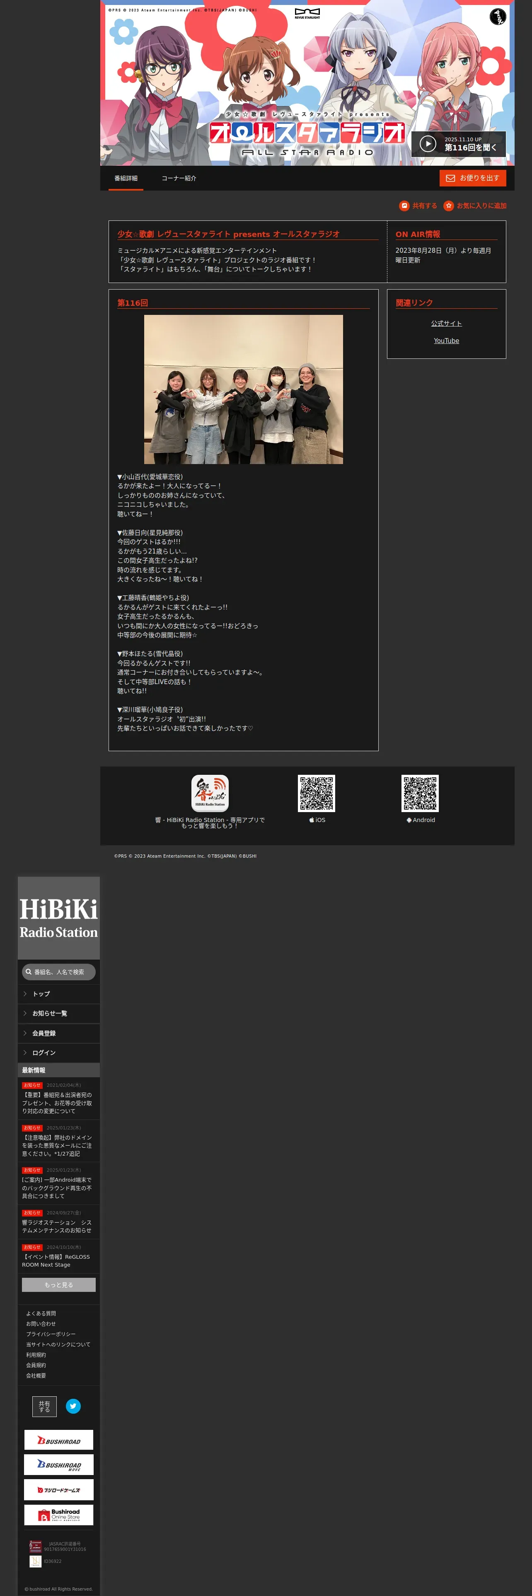The image size is (532, 1596).
Task: Click the お便りを出す mail button
Action: pyautogui.click(x=473, y=178)
